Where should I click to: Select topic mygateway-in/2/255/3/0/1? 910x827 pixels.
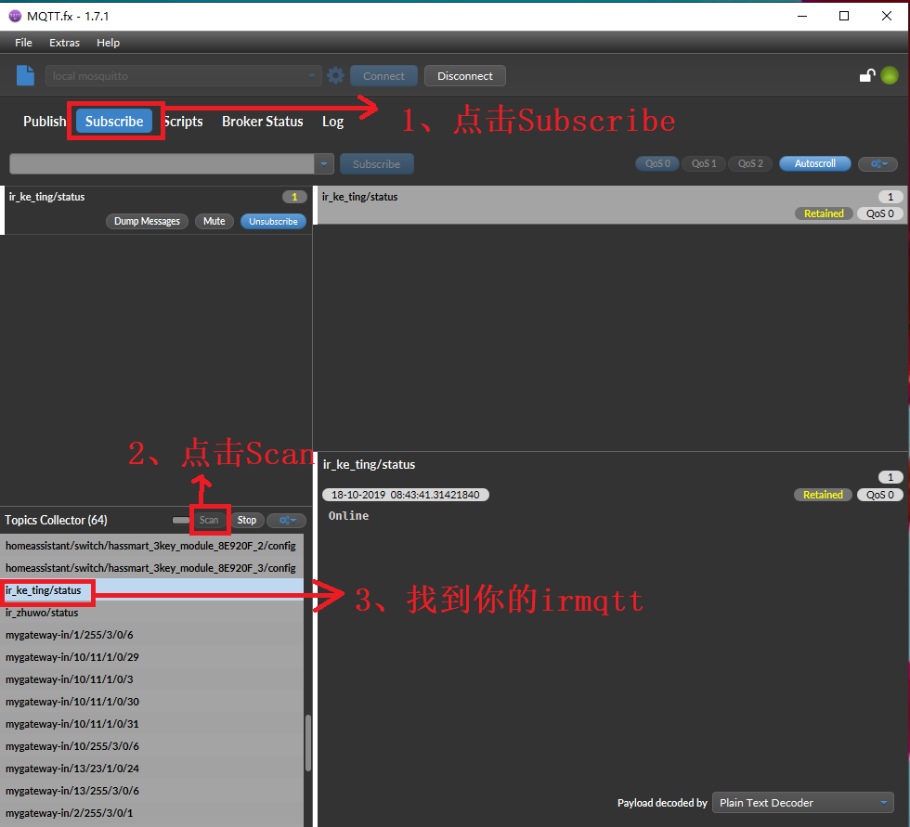point(151,813)
